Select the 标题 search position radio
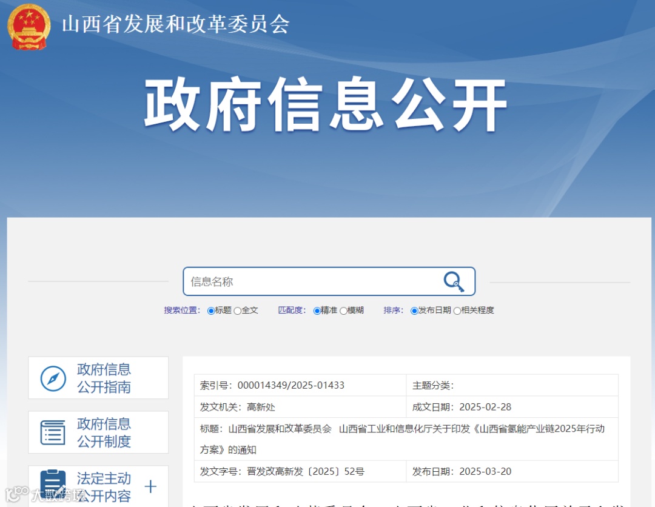 tap(211, 311)
